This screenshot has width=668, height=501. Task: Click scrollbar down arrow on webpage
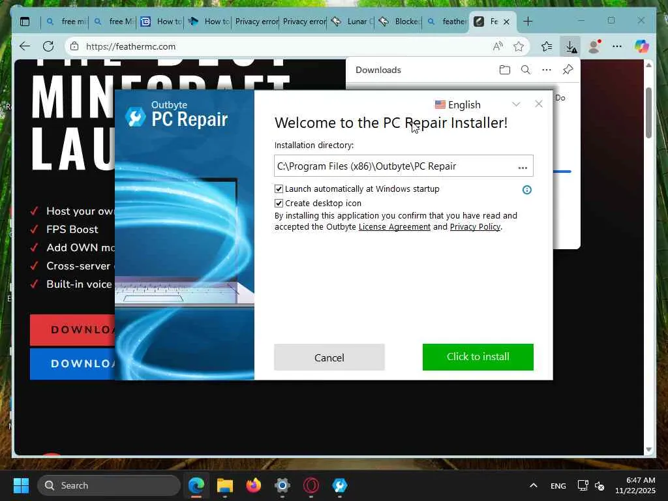[x=648, y=449]
